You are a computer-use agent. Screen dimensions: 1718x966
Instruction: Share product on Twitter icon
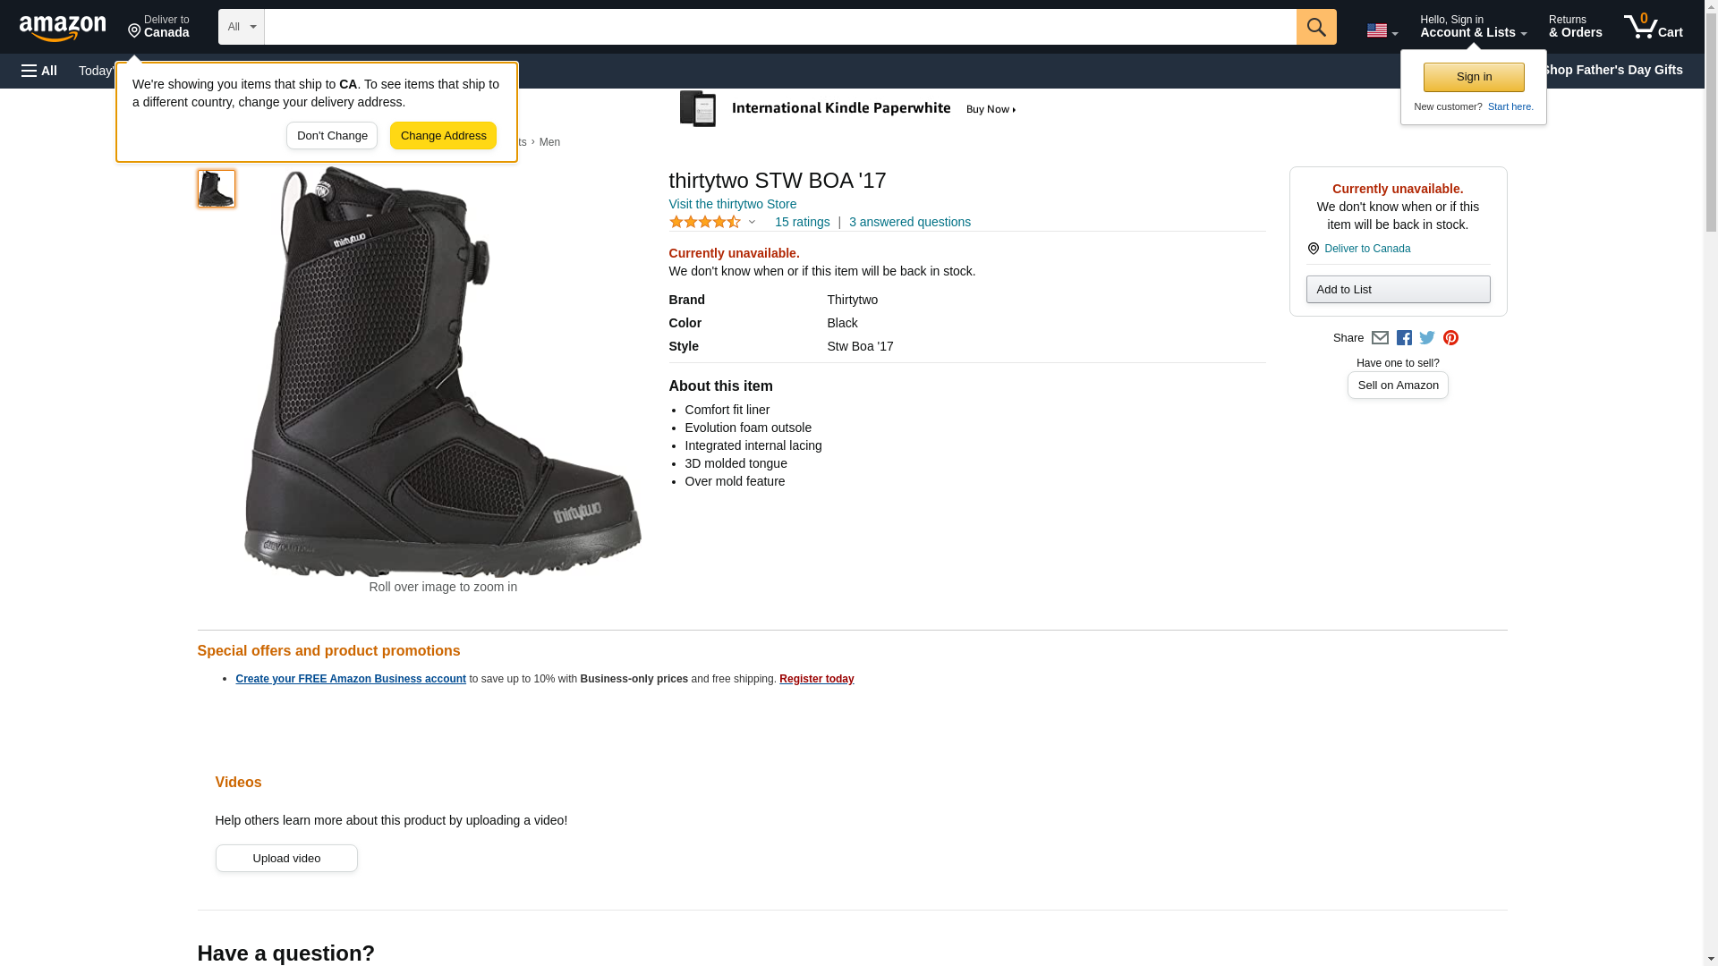(x=1427, y=338)
